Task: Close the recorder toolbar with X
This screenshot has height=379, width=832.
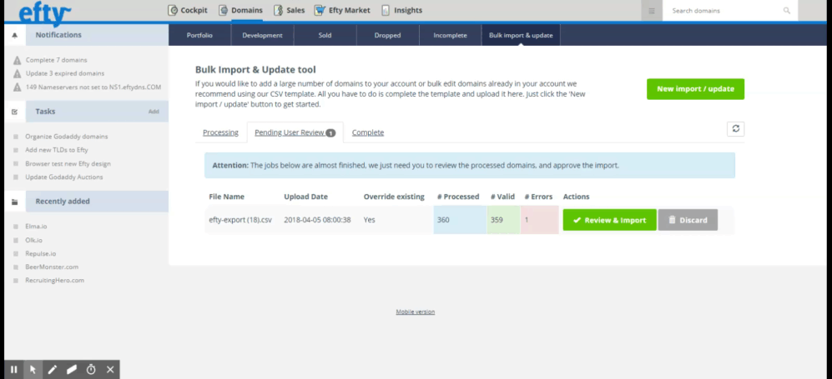Action: point(110,370)
